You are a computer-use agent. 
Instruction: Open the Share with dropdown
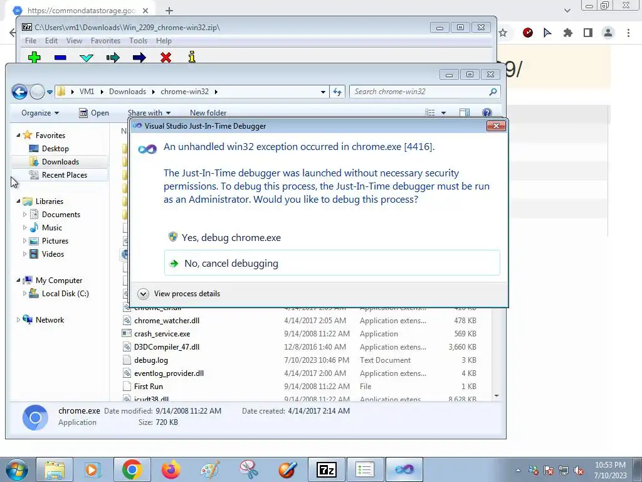click(x=149, y=113)
